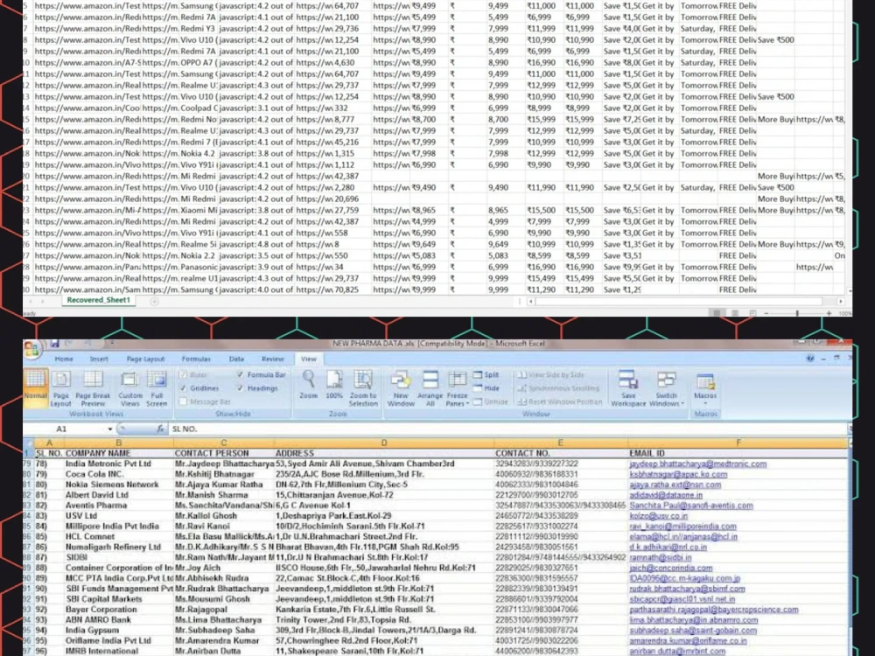
Task: Open the Name Box dropdown arrow
Action: 110,429
